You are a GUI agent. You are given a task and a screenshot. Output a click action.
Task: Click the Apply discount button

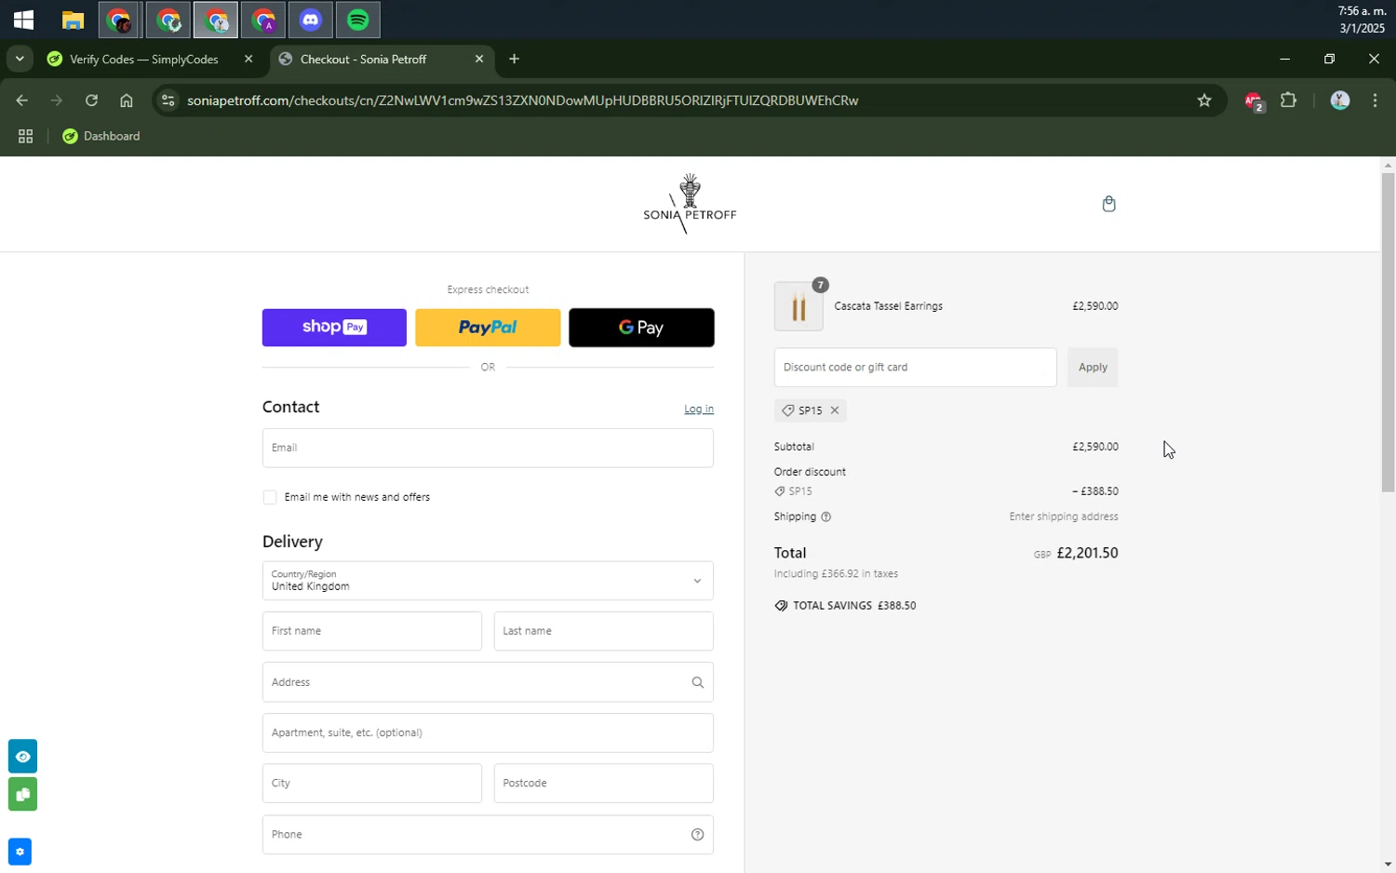click(x=1093, y=368)
